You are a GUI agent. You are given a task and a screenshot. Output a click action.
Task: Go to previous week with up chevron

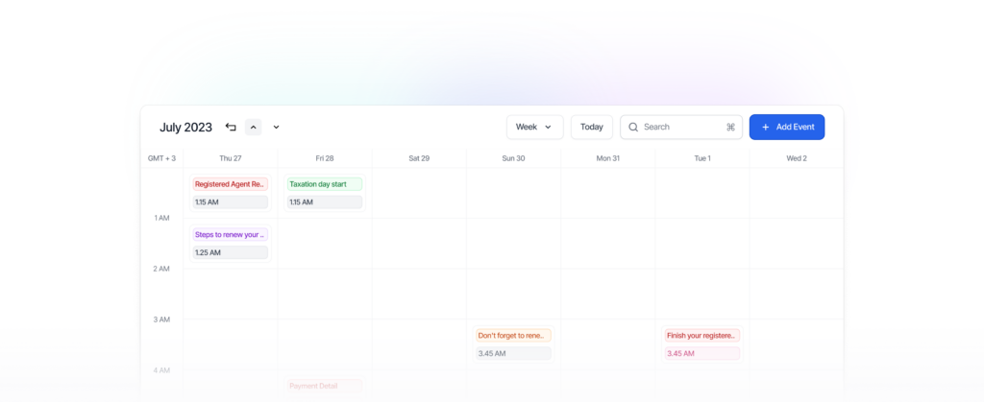click(x=254, y=127)
